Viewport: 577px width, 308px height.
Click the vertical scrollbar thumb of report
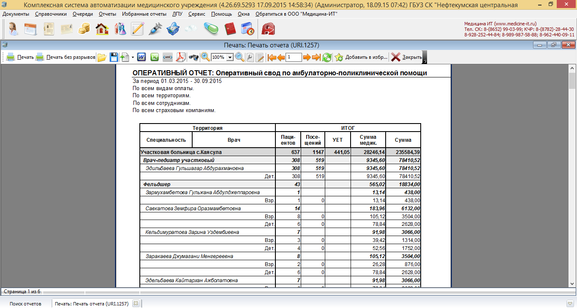(x=572, y=80)
